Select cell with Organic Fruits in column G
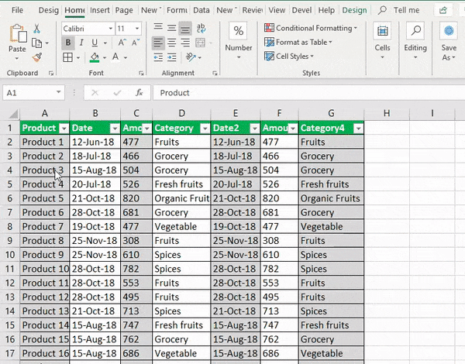465x364 pixels. pyautogui.click(x=331, y=198)
